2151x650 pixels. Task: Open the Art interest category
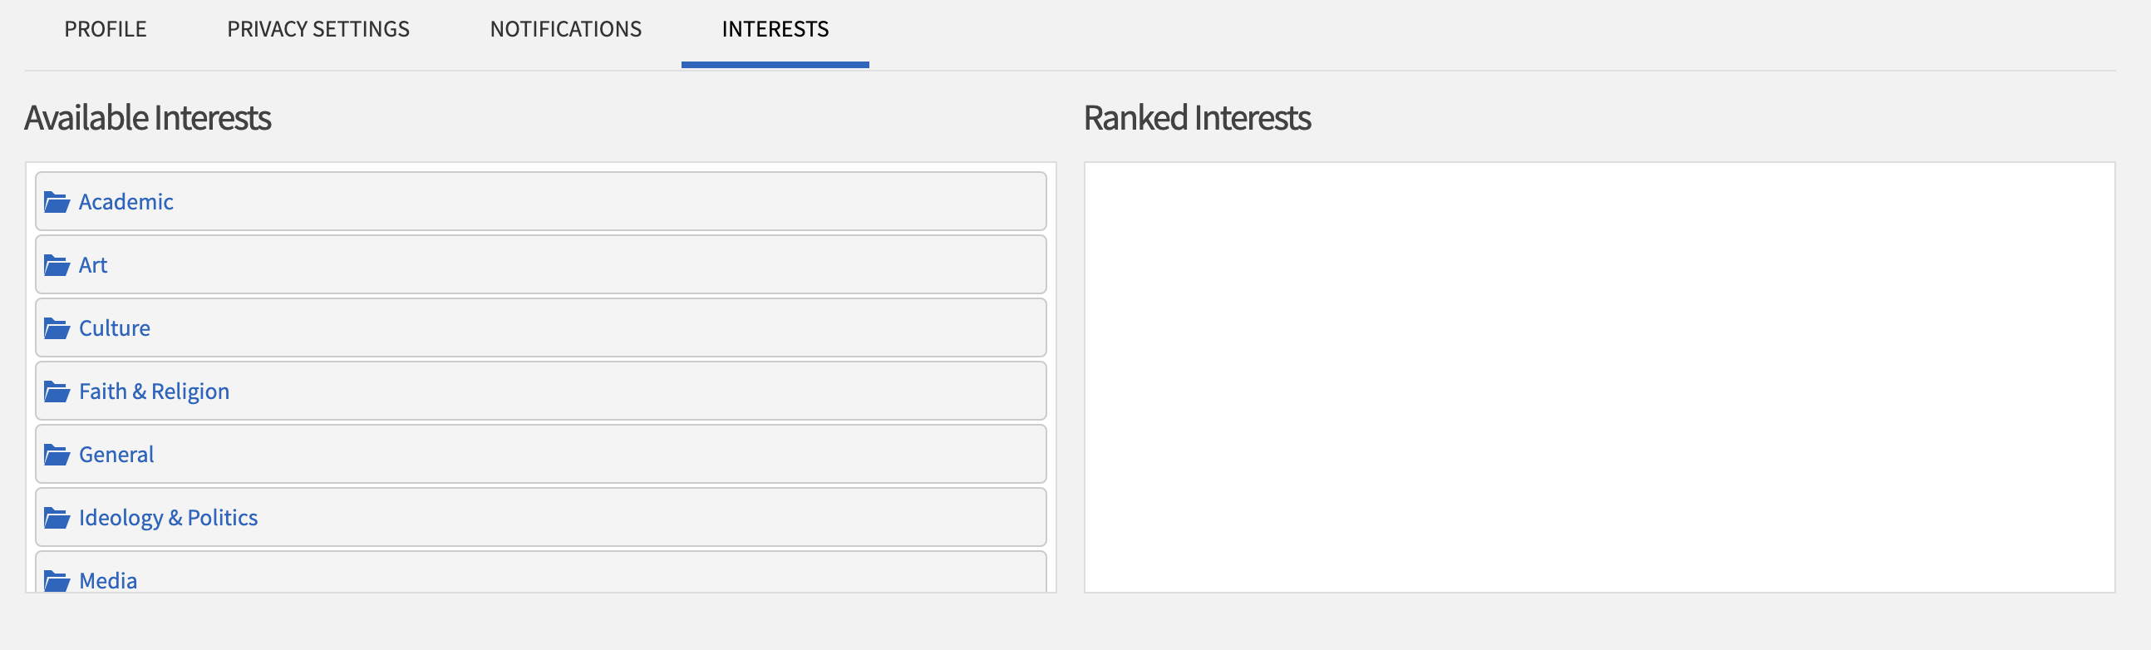pyautogui.click(x=93, y=265)
